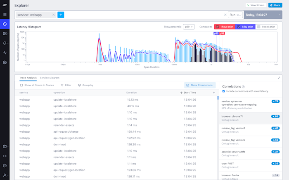Select release_tag: version2 correlation

coord(251,142)
